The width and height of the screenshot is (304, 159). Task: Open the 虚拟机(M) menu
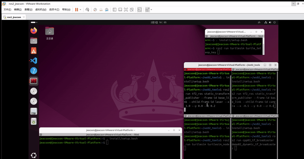tap(41, 10)
